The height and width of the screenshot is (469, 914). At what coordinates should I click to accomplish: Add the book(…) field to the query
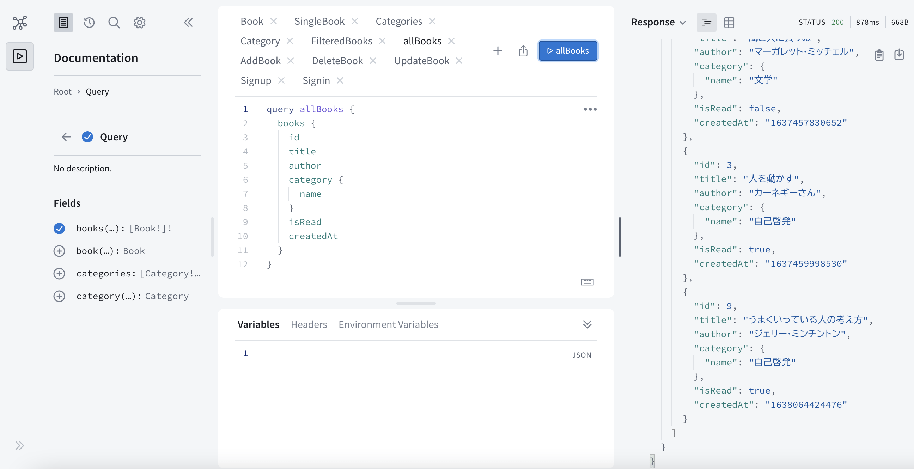pyautogui.click(x=59, y=251)
